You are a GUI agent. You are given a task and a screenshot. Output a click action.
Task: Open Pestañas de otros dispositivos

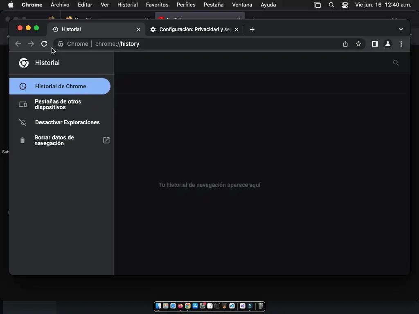coord(60,104)
